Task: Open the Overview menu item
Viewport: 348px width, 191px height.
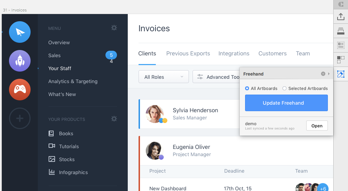Action: [59, 42]
